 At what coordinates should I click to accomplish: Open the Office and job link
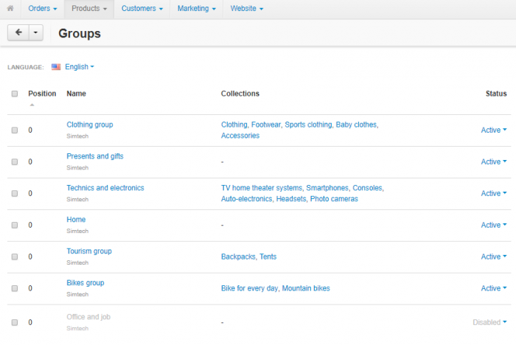tap(88, 317)
